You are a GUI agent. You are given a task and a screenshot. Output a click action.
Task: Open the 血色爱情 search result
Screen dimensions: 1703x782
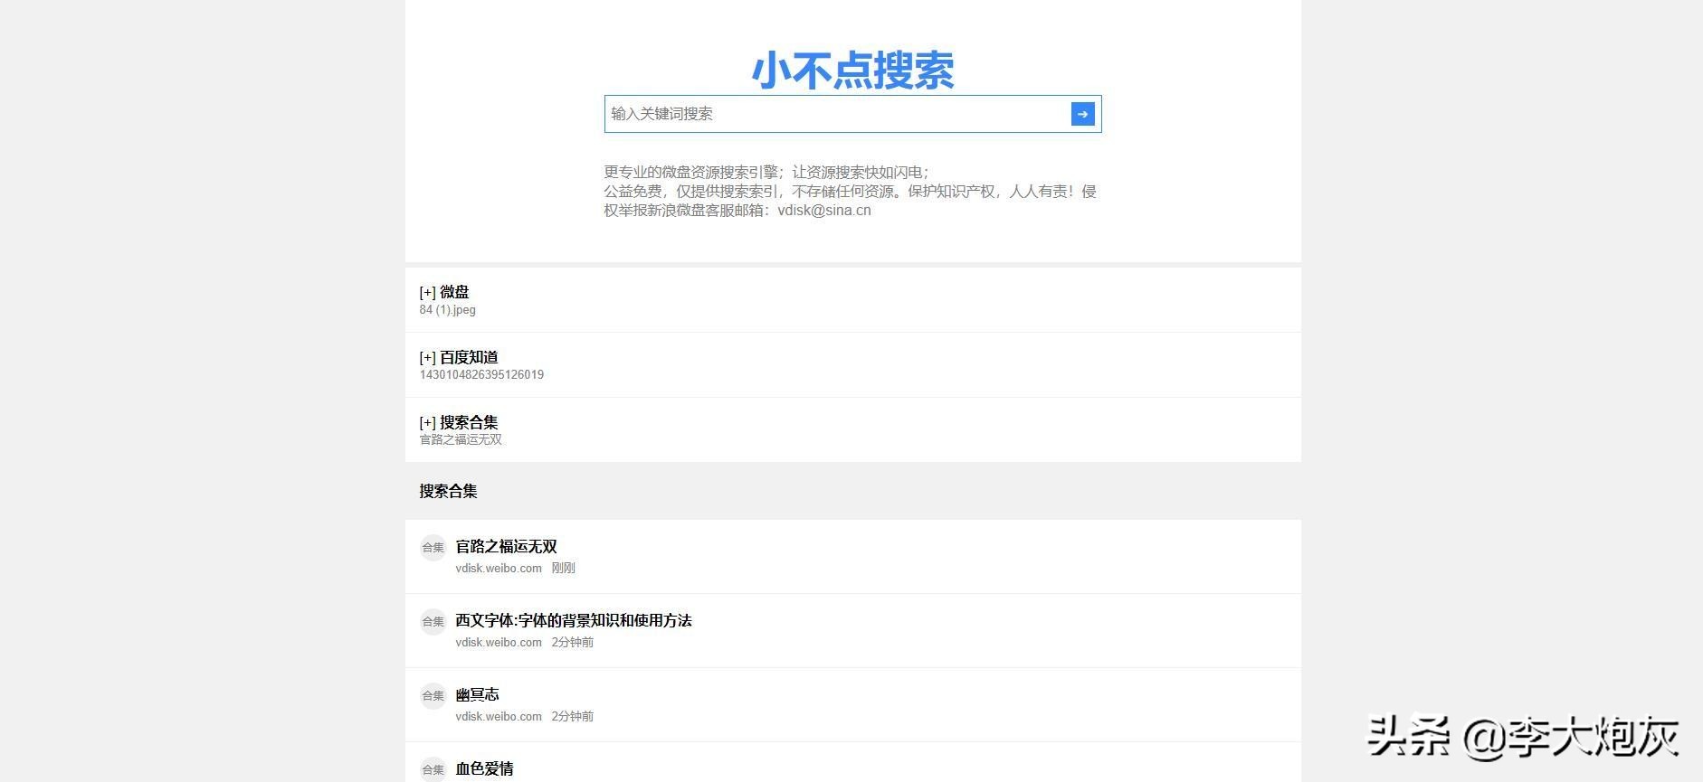coord(484,768)
